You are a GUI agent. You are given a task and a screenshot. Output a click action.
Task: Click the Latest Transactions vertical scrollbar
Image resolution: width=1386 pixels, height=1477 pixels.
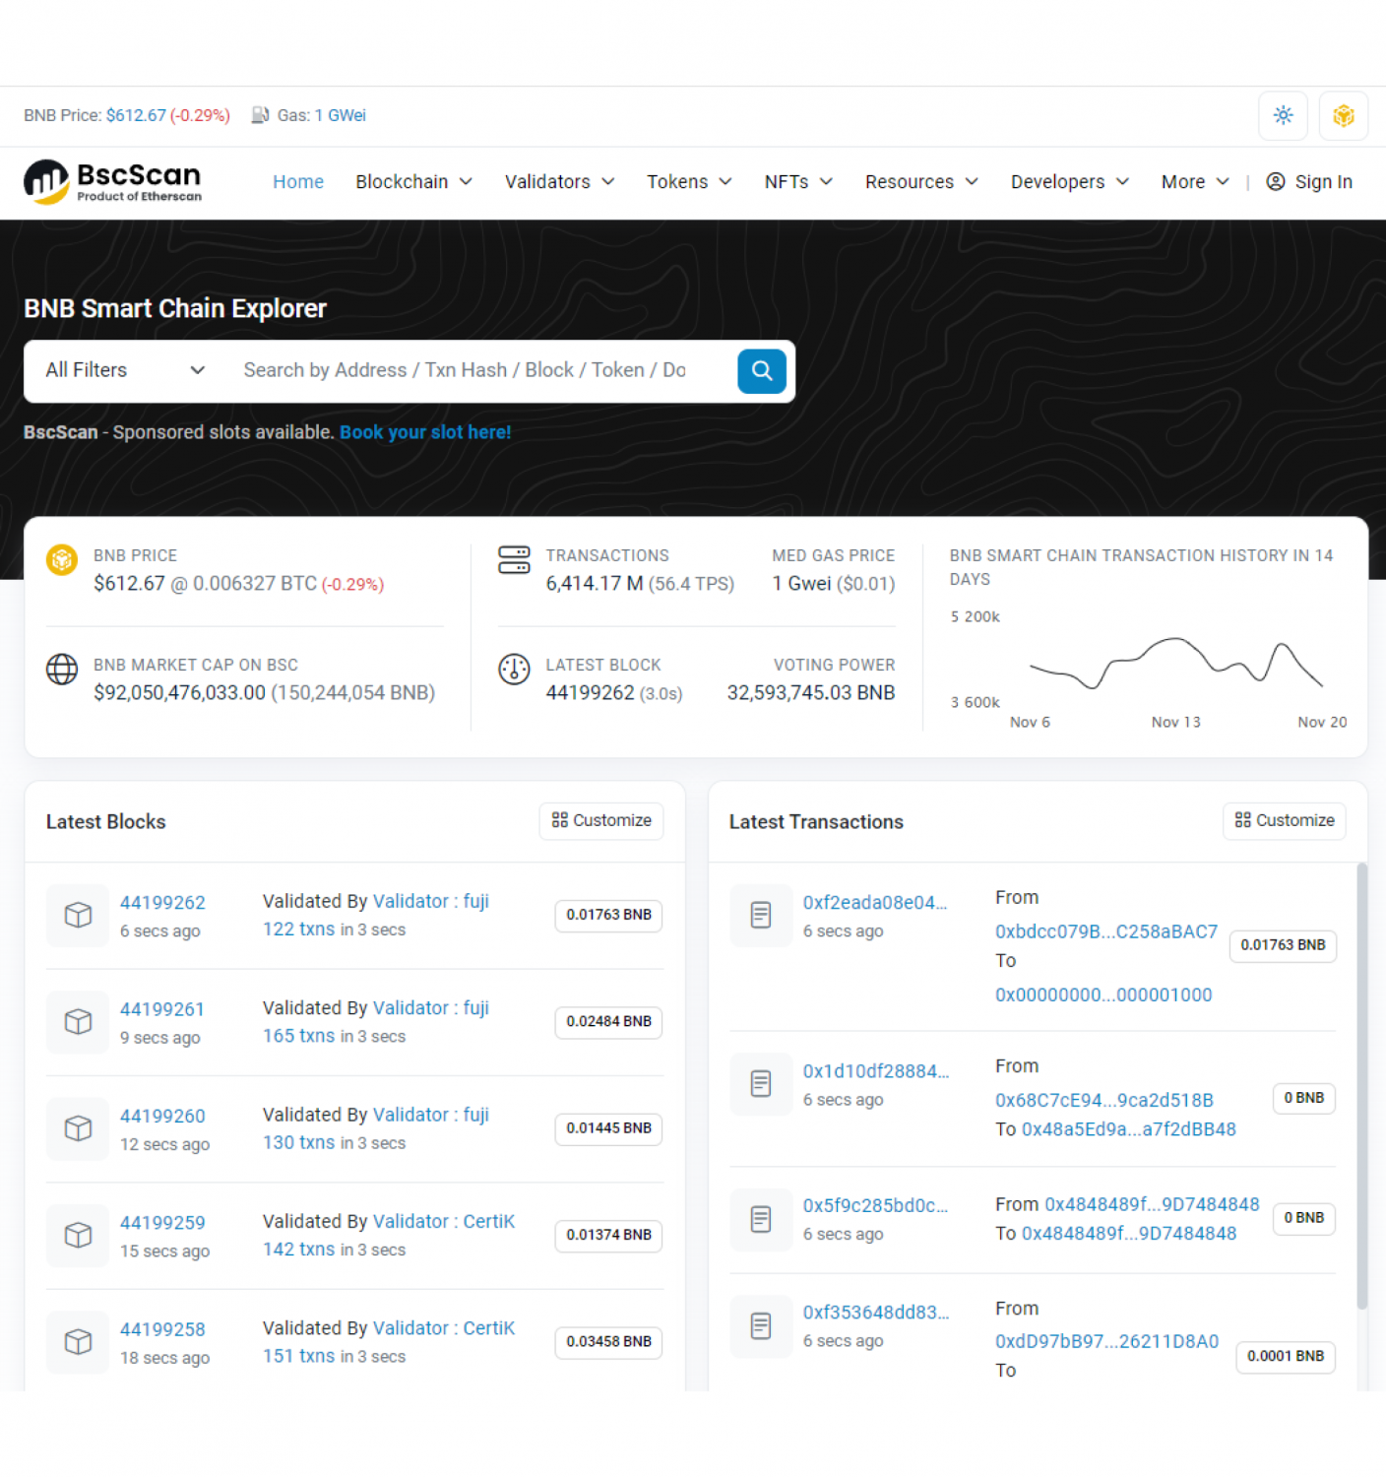(x=1361, y=1086)
